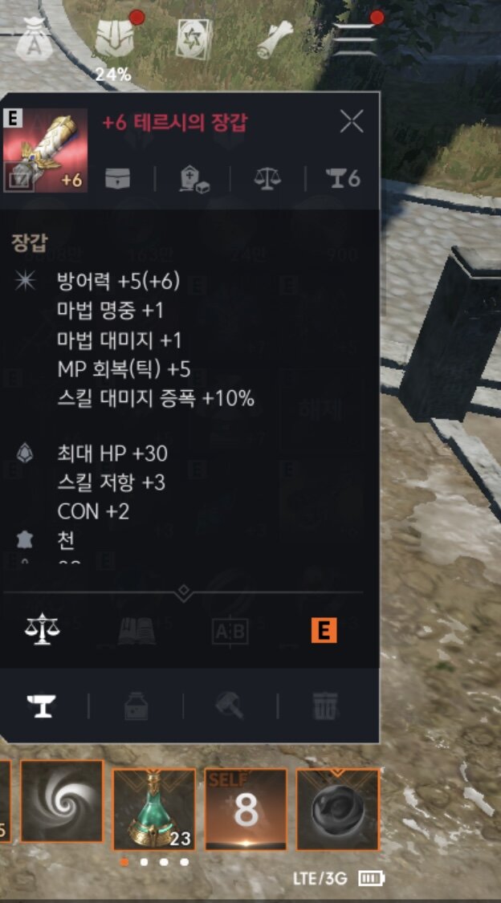Expand item details with the diamond divider arrow

(x=183, y=592)
